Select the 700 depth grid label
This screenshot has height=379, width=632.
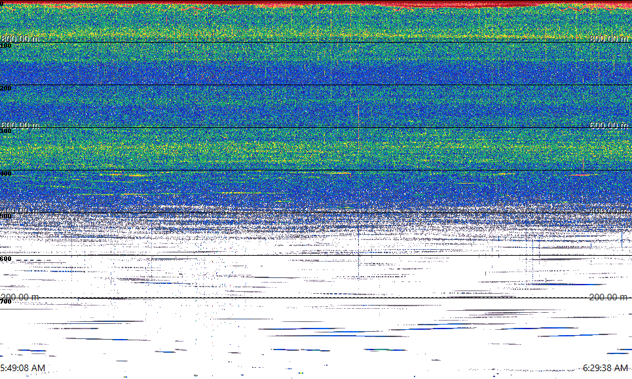6,302
